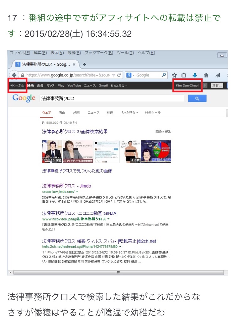Open the ニコニコ動画:GINZA result link
The width and height of the screenshot is (232, 322).
(x=79, y=213)
